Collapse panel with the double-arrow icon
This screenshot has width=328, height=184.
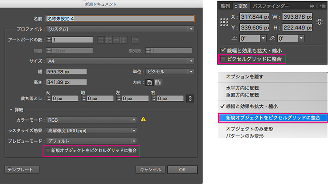[x=312, y=6]
